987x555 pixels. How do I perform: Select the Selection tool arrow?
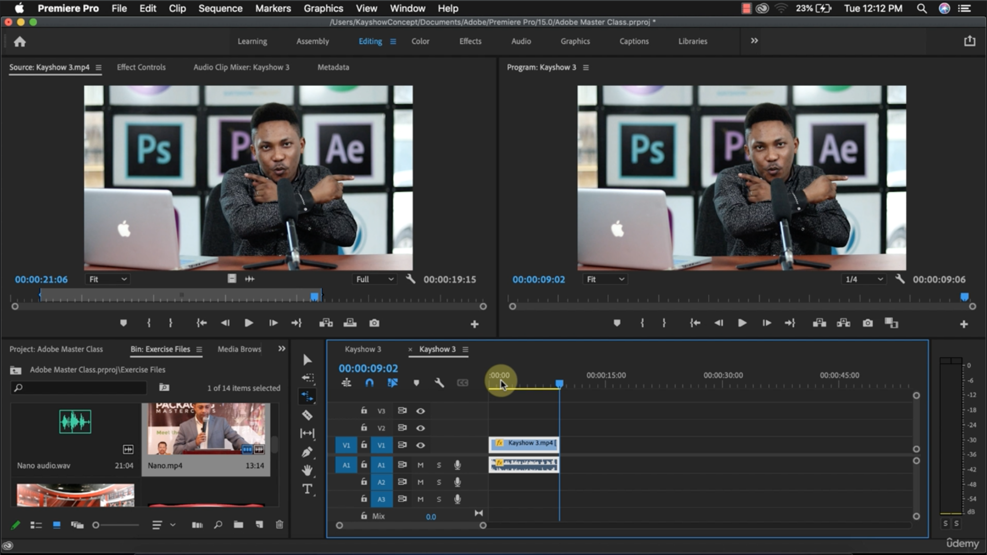[307, 360]
